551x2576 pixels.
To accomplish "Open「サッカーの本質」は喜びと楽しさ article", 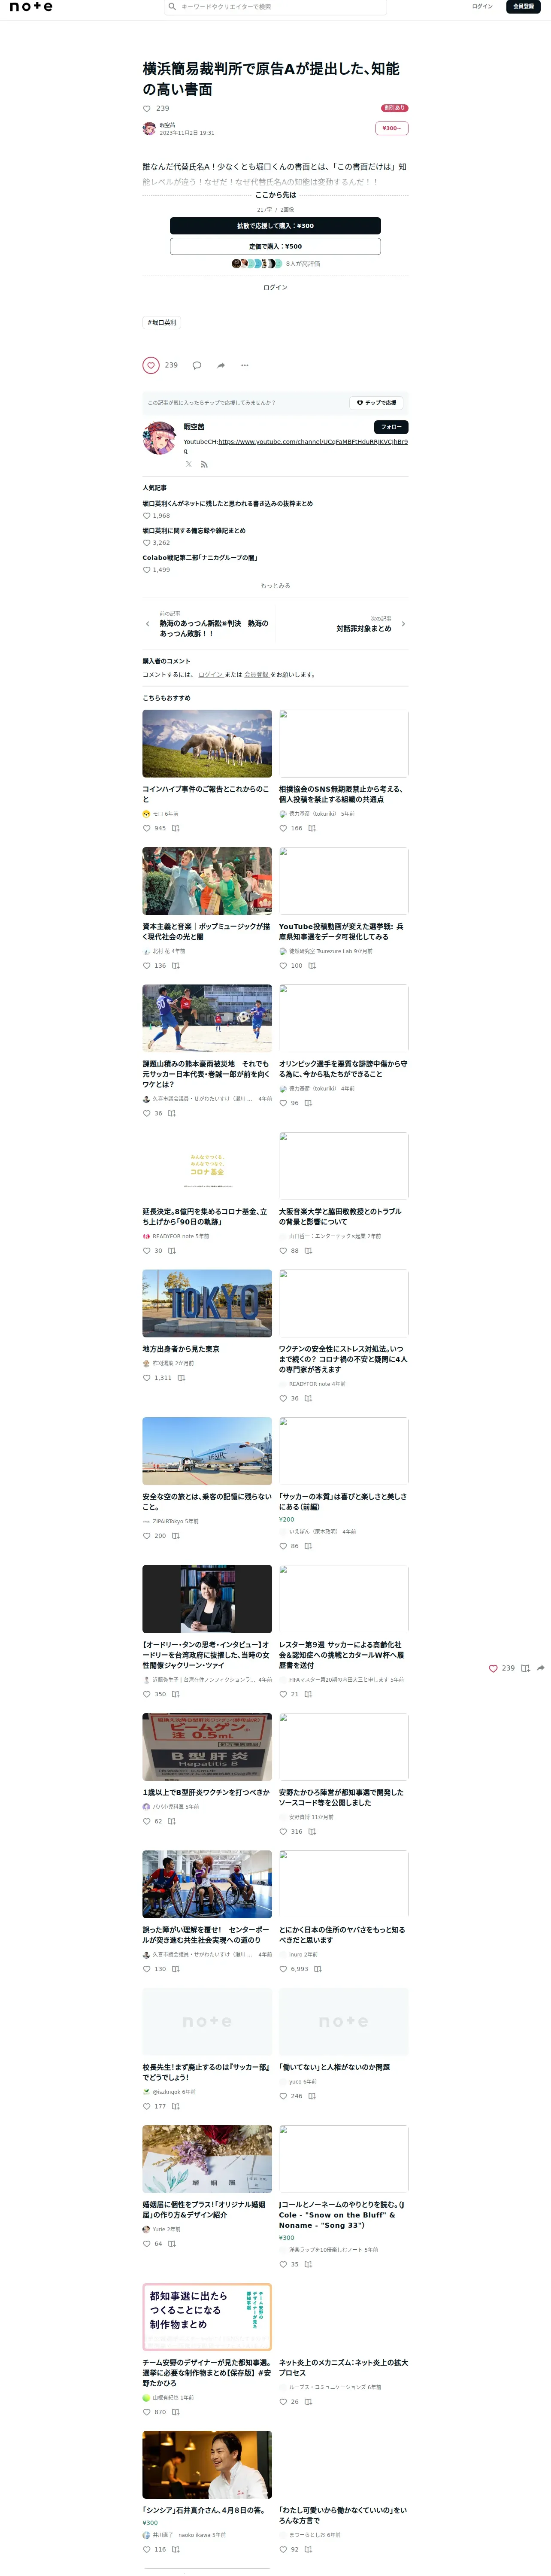I will [x=343, y=1502].
